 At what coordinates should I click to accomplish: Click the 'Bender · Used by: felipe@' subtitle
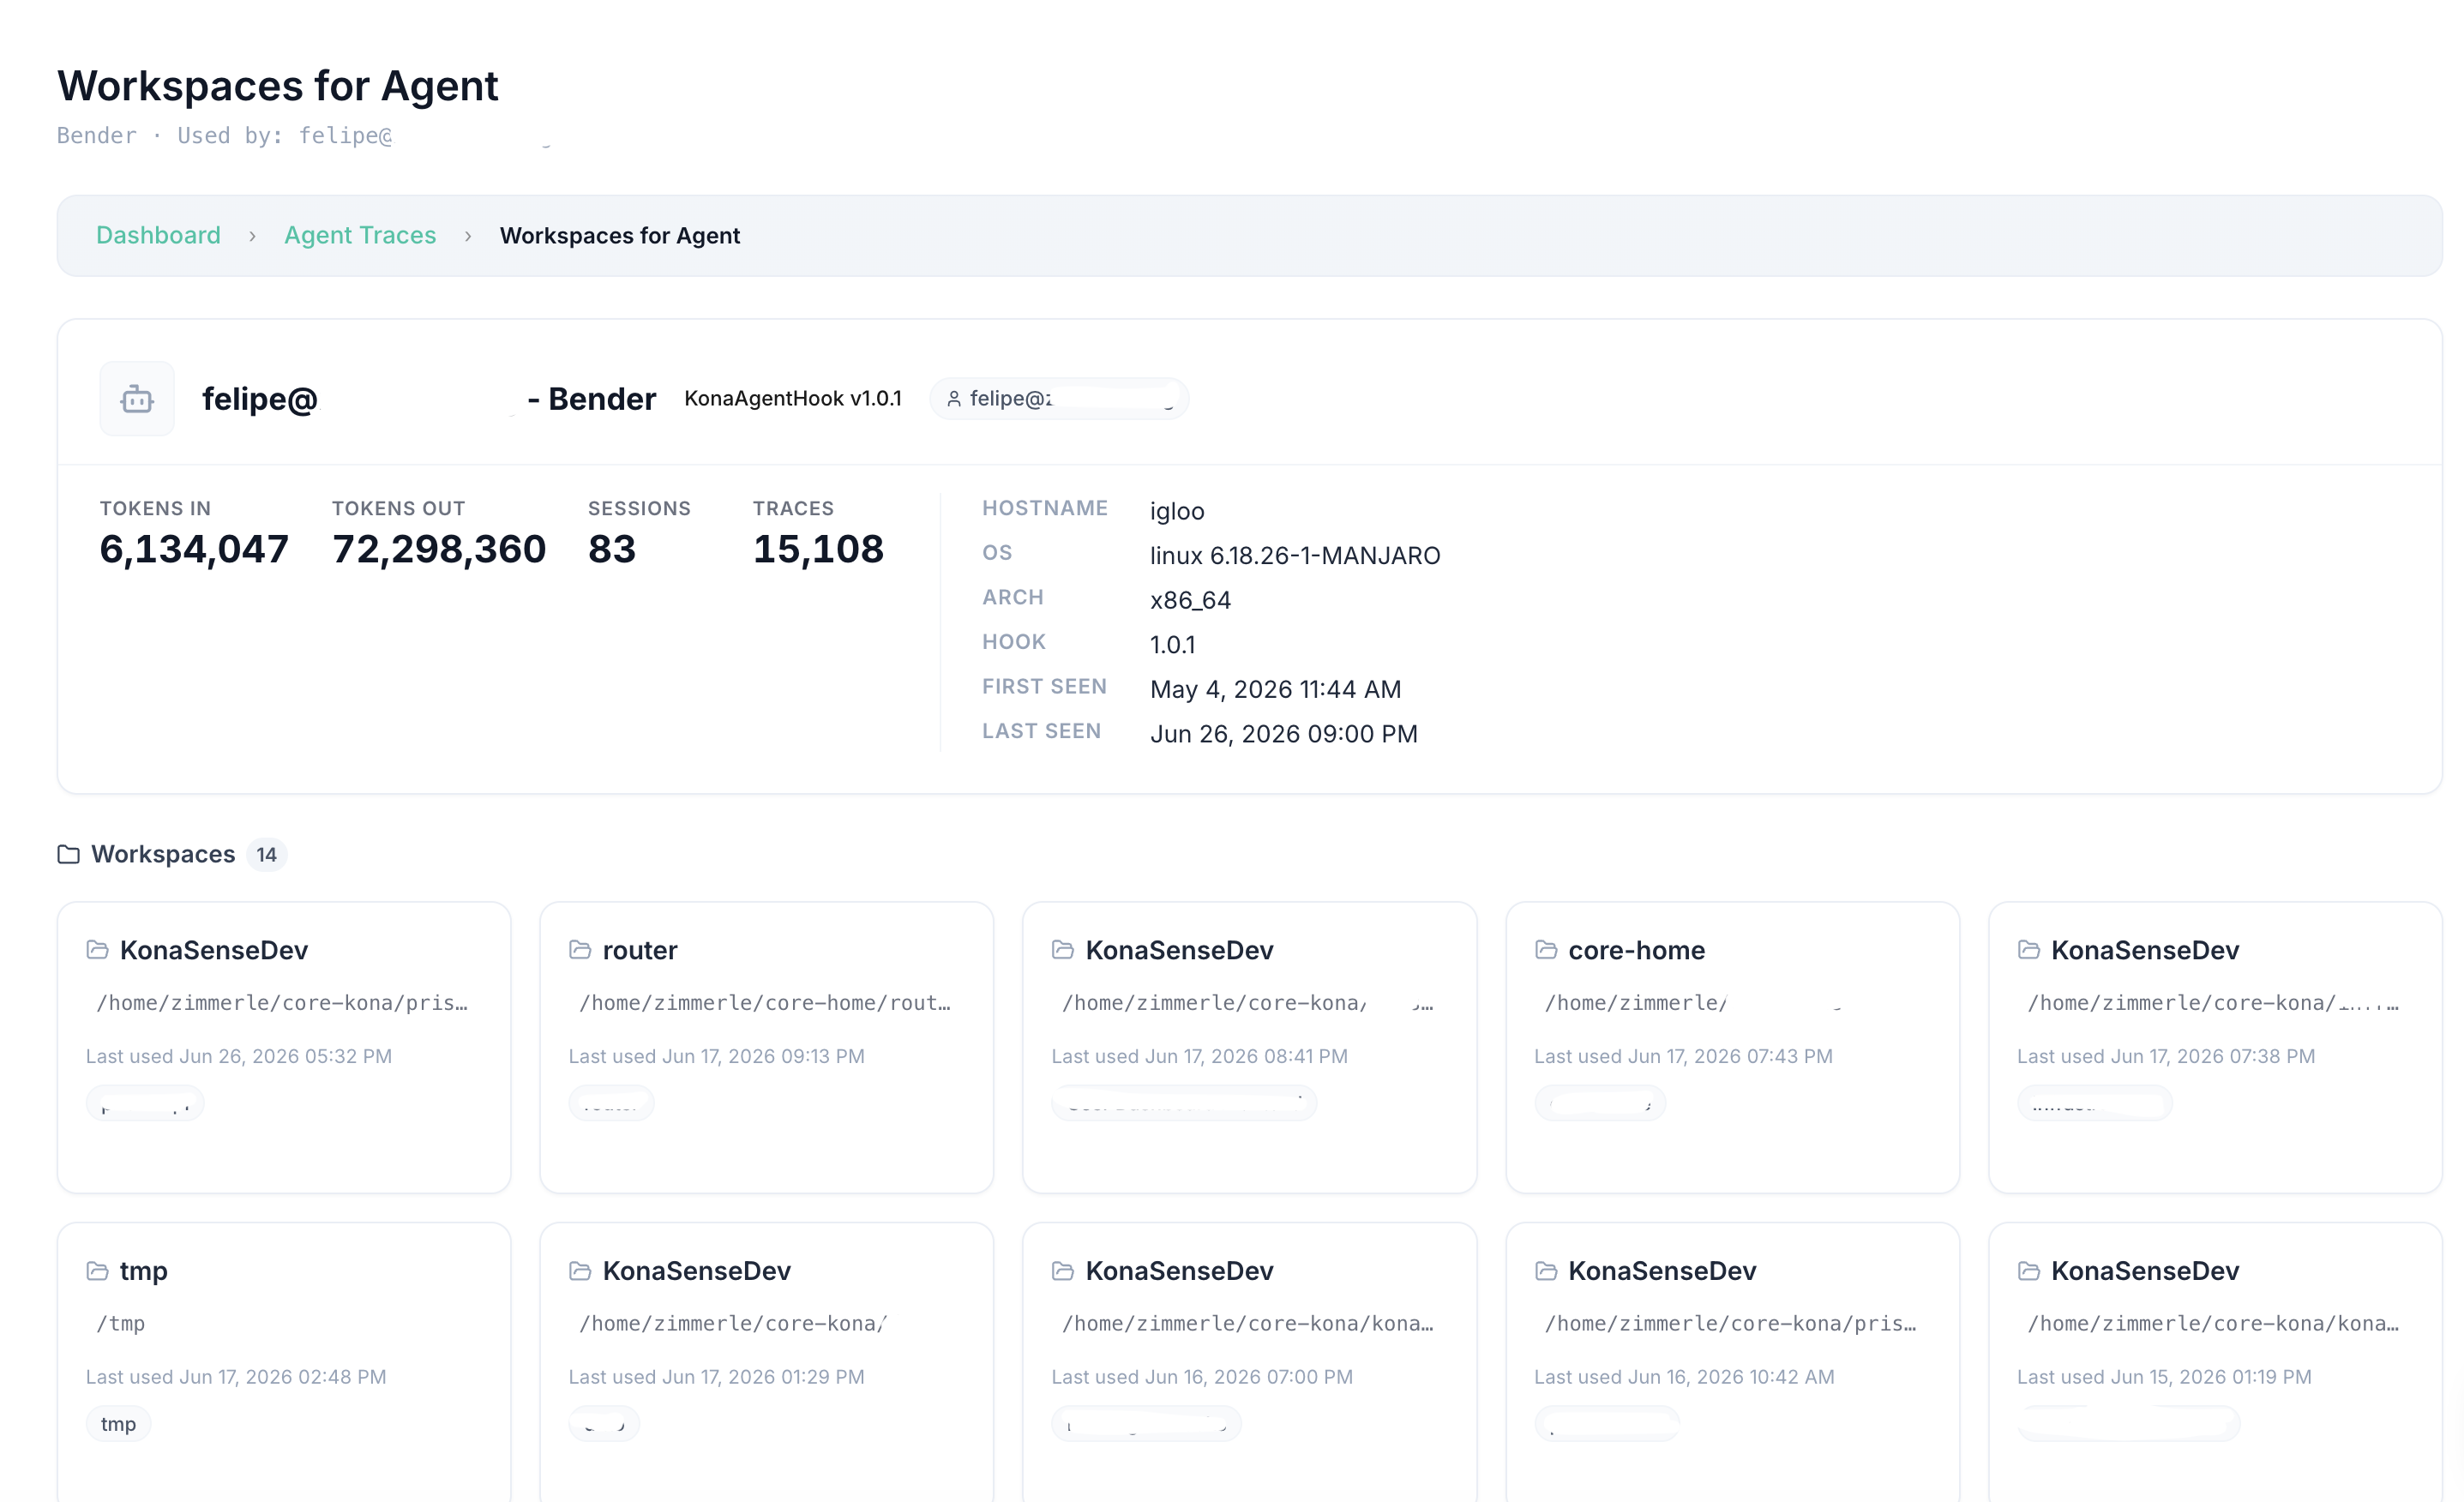[225, 136]
